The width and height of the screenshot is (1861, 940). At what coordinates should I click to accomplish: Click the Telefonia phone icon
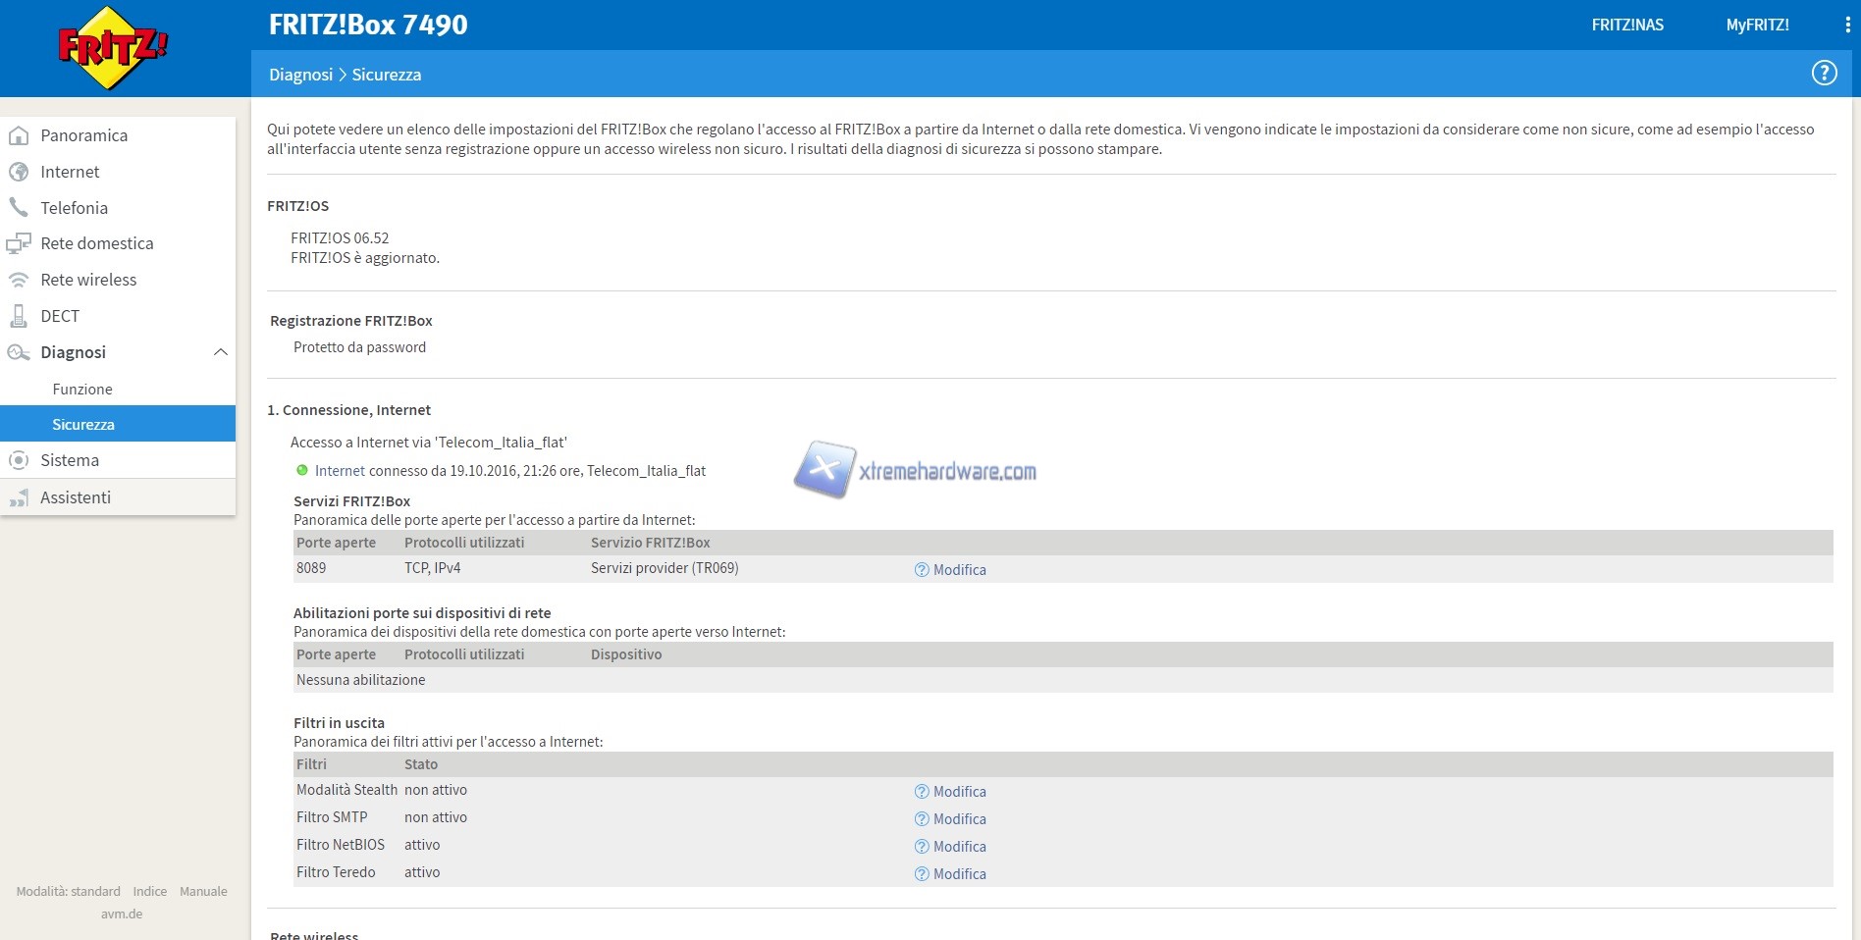tap(19, 207)
